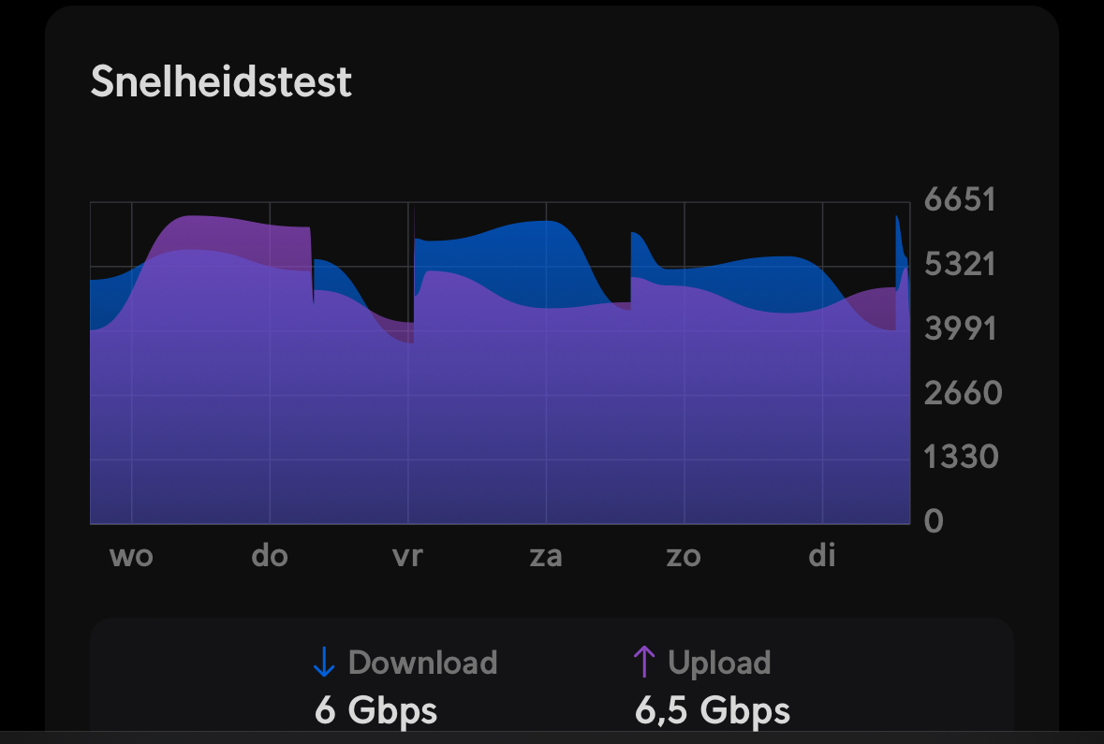Click the 6,5 Gbps upload value
This screenshot has height=744, width=1104.
click(x=713, y=710)
